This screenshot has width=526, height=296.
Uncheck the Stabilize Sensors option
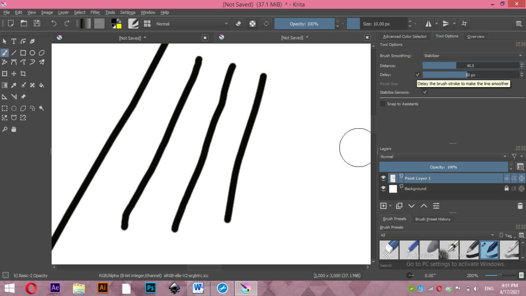click(425, 92)
